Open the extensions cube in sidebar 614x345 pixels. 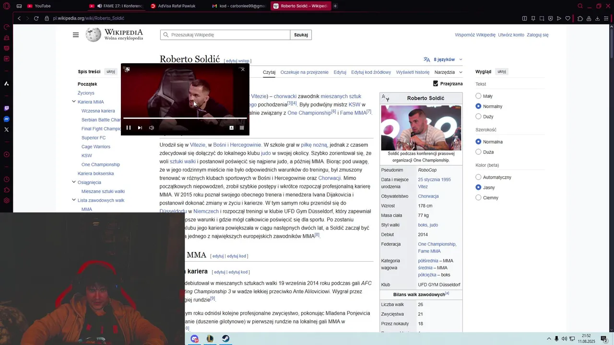(x=6, y=190)
